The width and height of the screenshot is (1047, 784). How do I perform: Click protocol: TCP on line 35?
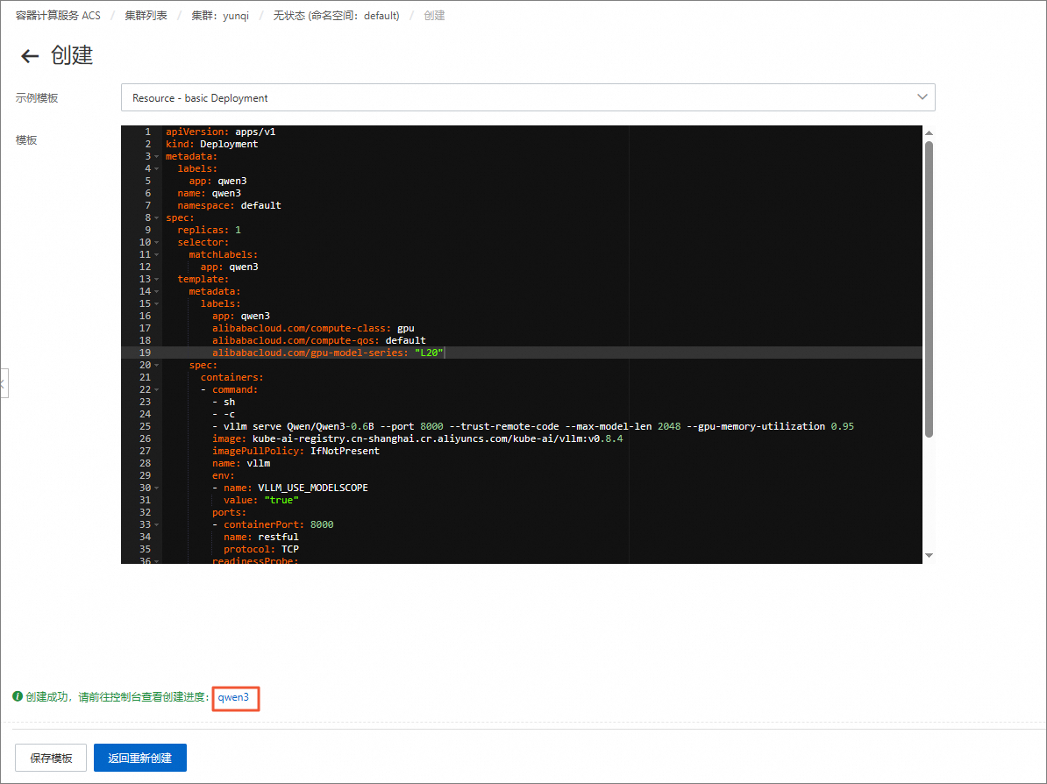click(x=261, y=550)
